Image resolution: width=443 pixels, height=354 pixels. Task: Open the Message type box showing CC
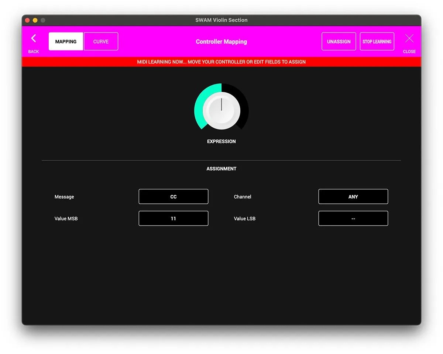click(x=174, y=196)
